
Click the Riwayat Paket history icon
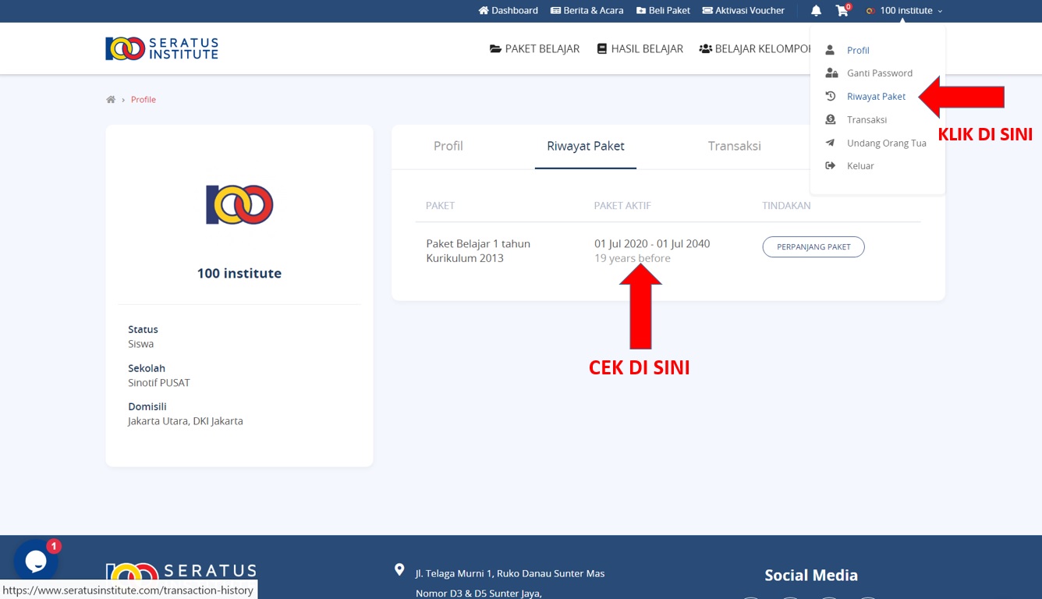831,97
